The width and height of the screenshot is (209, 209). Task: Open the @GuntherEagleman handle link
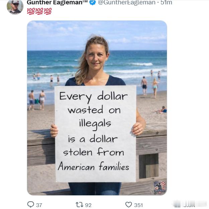[127, 2]
